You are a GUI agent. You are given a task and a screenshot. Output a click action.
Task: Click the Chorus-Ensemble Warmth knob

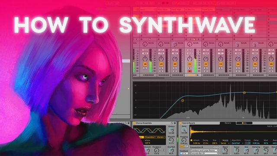171,140
